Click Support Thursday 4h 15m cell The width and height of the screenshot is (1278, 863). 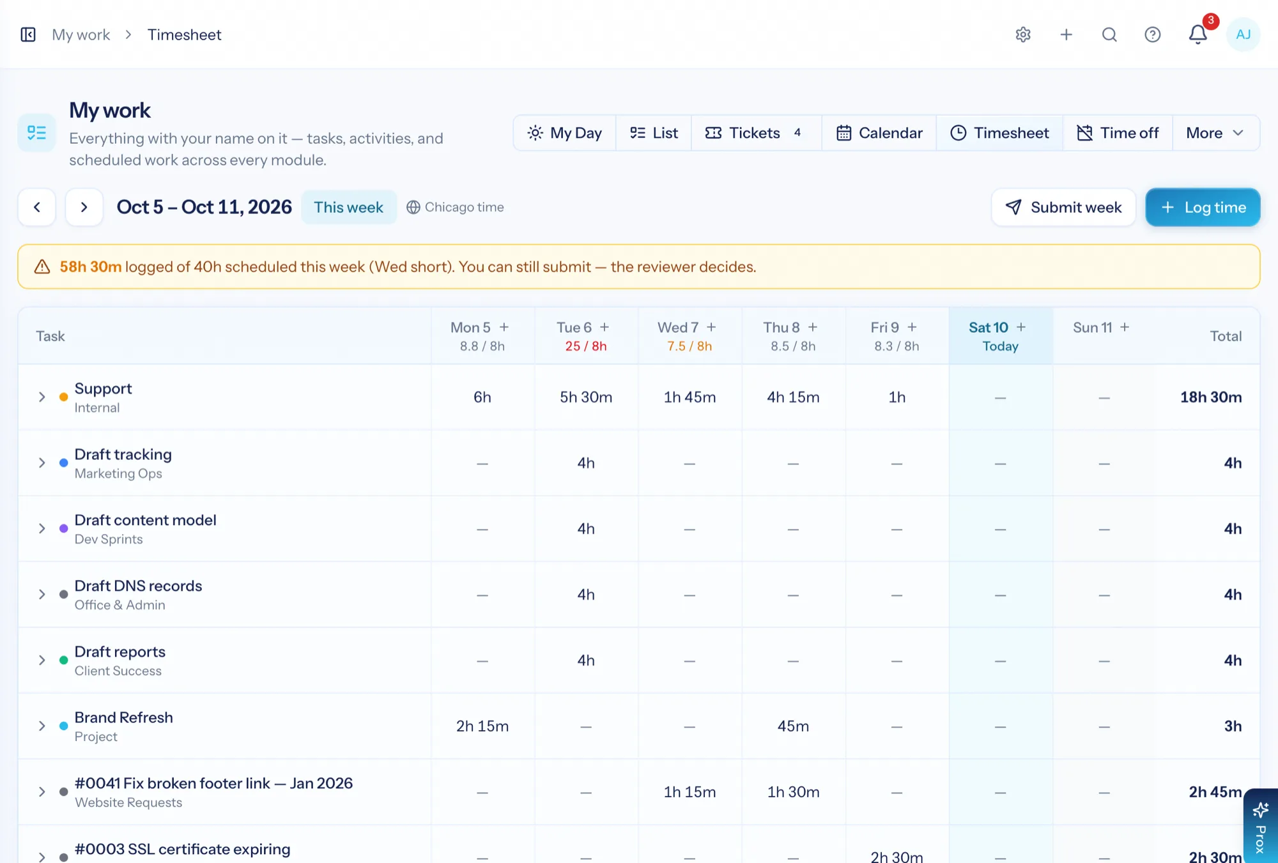point(793,397)
